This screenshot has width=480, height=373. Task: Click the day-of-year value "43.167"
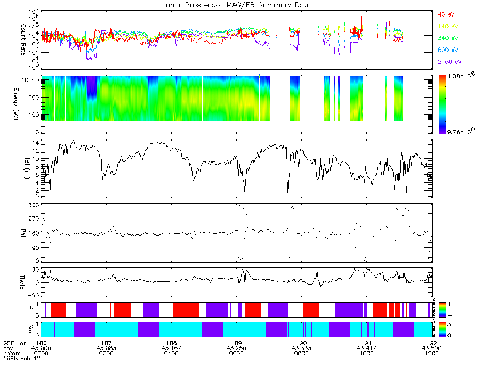[x=171, y=348]
